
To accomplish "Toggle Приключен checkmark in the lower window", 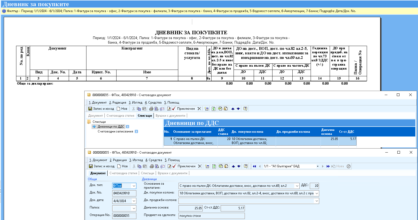I will click(x=184, y=166).
